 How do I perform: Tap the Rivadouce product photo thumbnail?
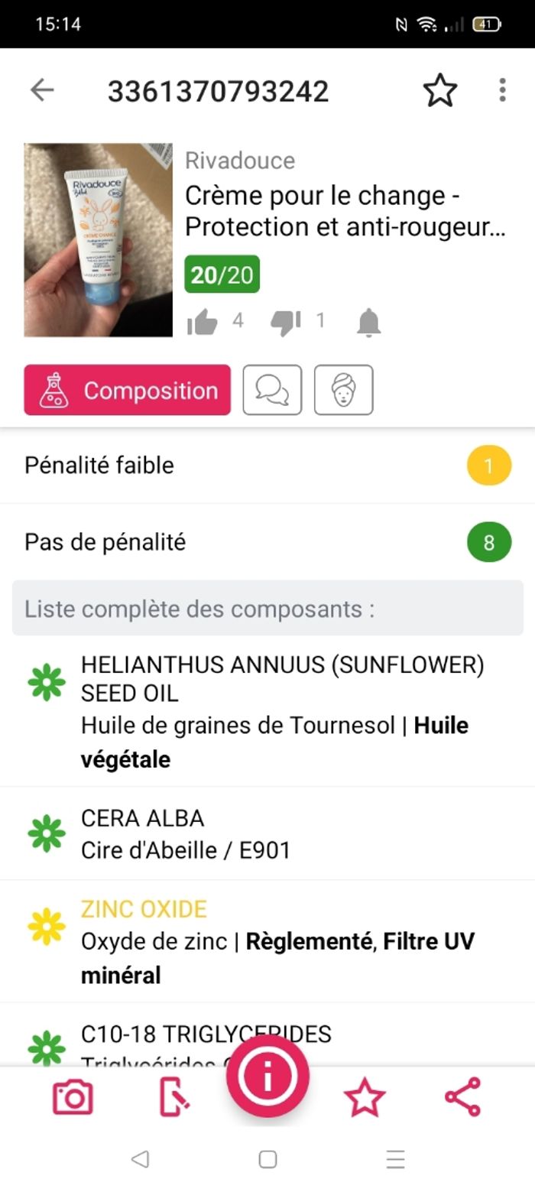pyautogui.click(x=98, y=240)
